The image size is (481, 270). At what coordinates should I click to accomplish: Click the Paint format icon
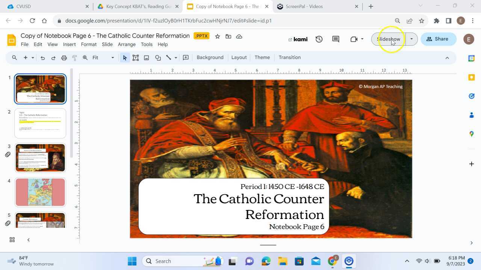point(74,57)
